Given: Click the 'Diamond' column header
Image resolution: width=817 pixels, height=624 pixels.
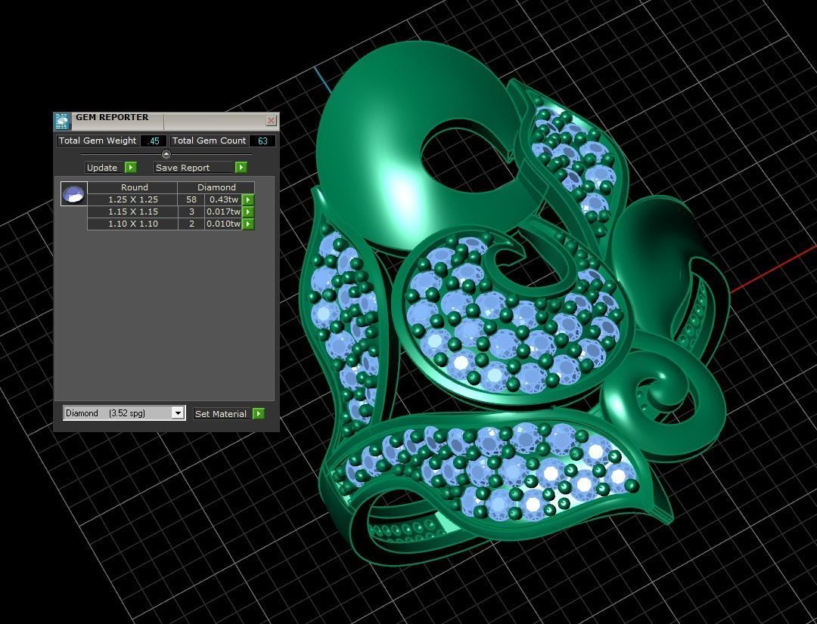Looking at the screenshot, I should click(216, 187).
